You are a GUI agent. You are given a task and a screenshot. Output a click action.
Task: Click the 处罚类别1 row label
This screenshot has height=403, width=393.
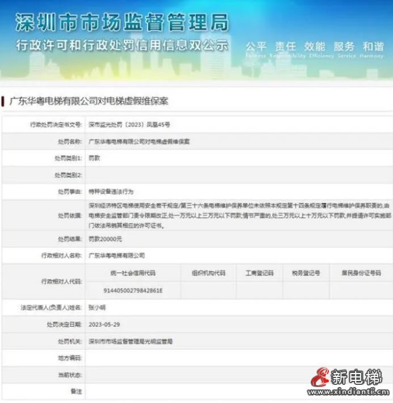point(68,158)
